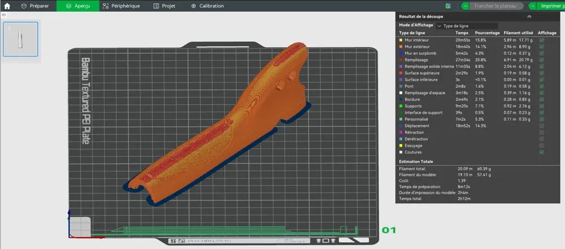Uncheck Mur intérieur display checkbox
This screenshot has height=249, width=565.
coord(542,40)
